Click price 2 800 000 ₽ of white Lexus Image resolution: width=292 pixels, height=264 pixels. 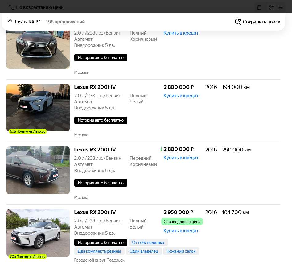pyautogui.click(x=179, y=87)
